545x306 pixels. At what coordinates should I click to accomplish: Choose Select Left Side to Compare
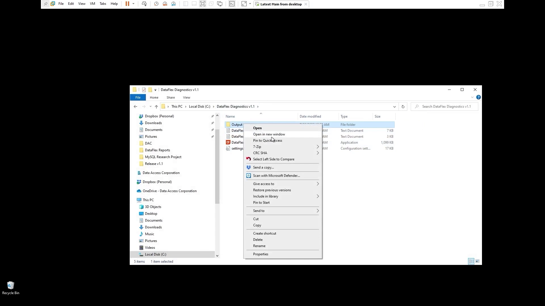(x=283, y=159)
